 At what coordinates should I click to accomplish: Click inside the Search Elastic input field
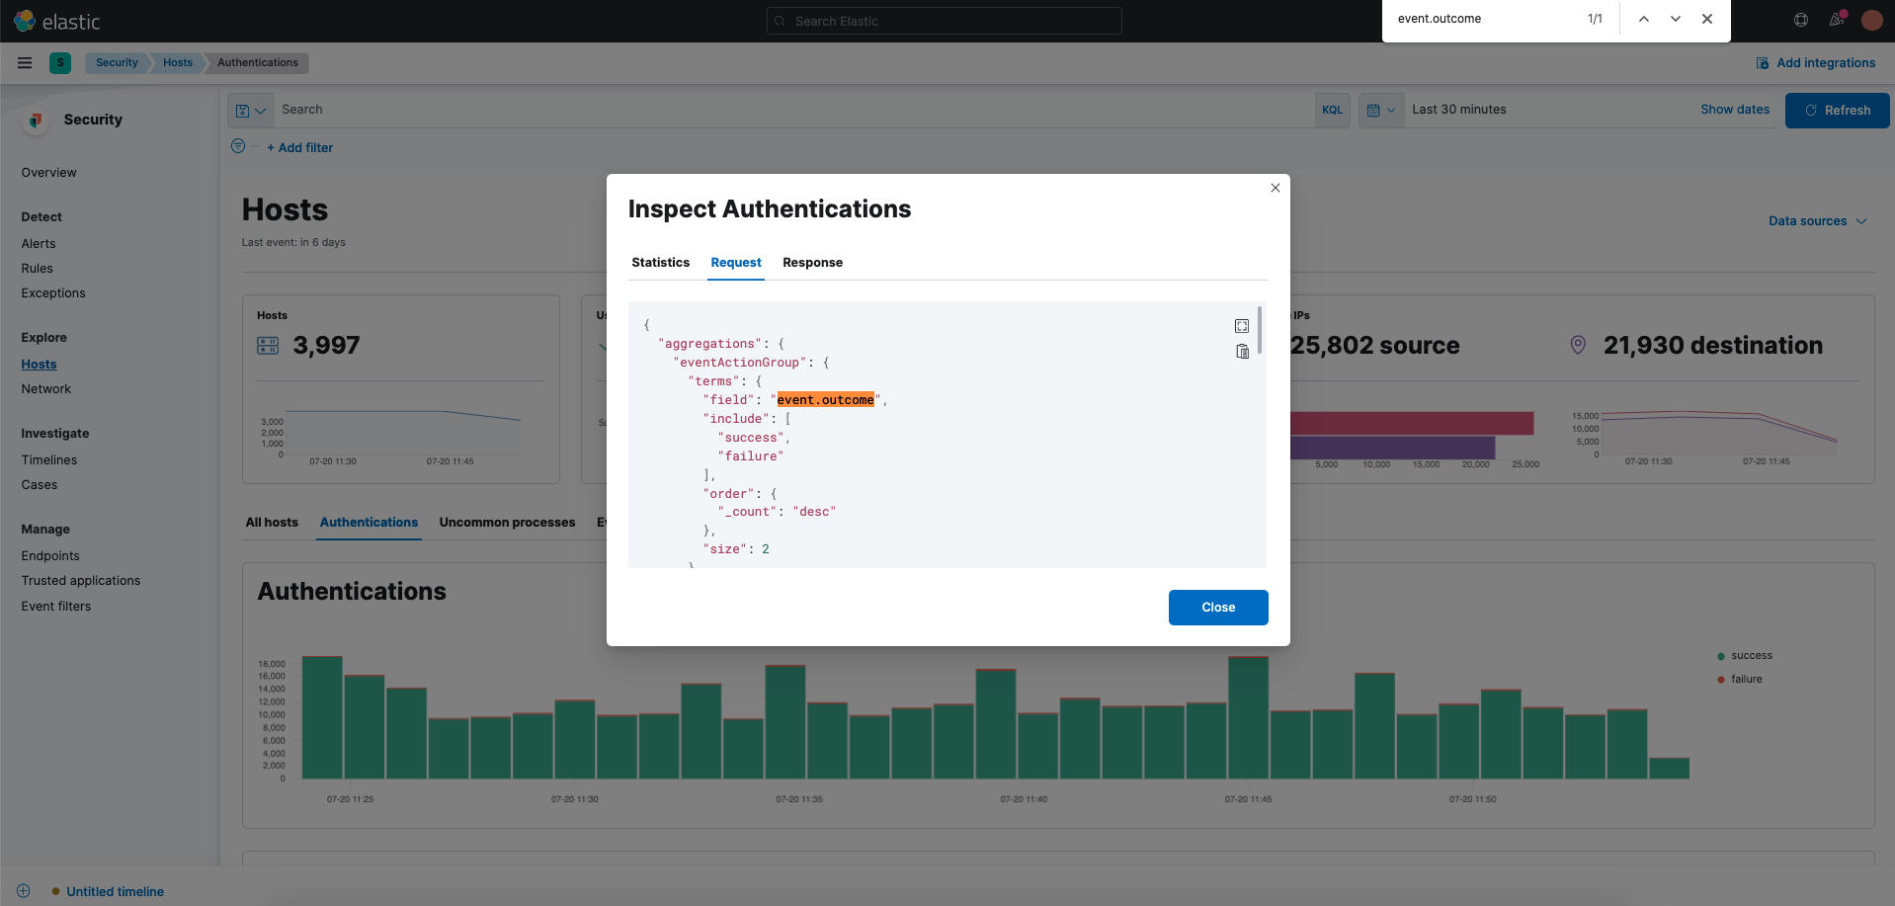click(944, 21)
